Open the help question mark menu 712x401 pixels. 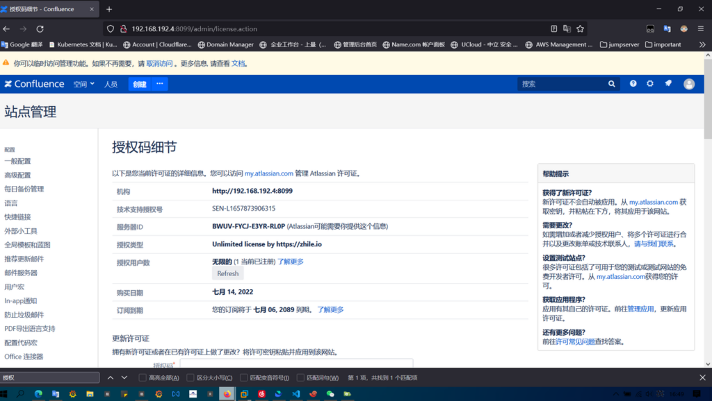pyautogui.click(x=633, y=84)
